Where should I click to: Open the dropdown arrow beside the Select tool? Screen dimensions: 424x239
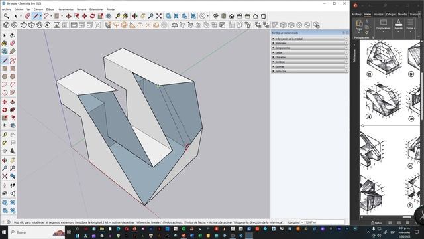pyautogui.click(x=21, y=16)
